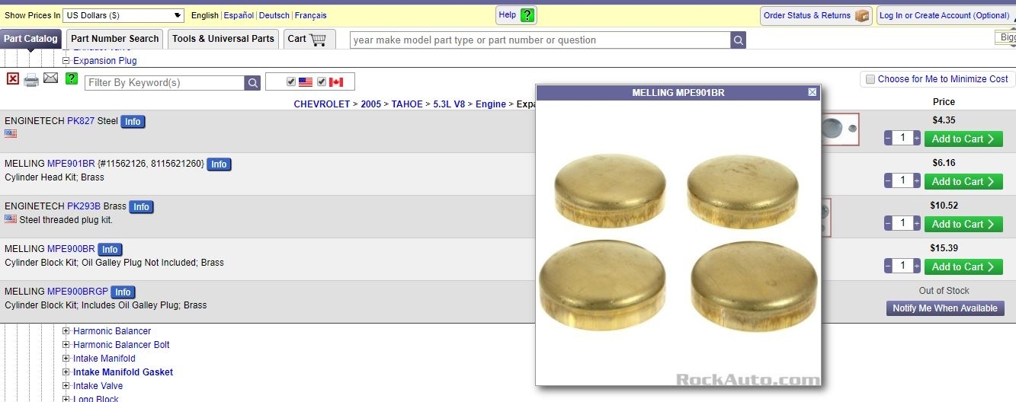
Task: Open Log In or Create Account
Action: tap(944, 15)
